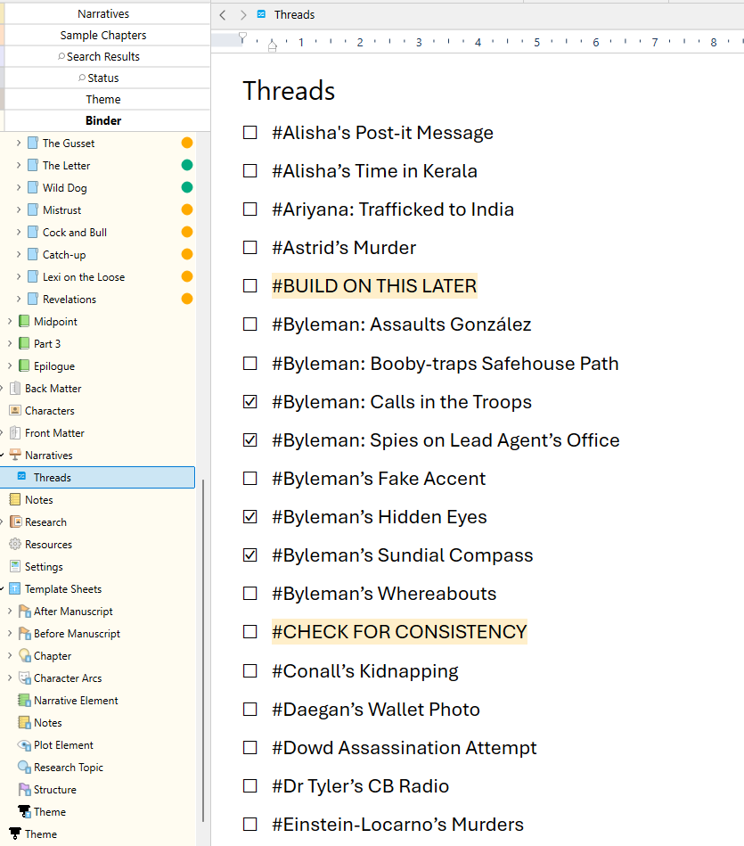Click the Research folder icon
Viewport: 744px width, 846px height.
point(15,522)
